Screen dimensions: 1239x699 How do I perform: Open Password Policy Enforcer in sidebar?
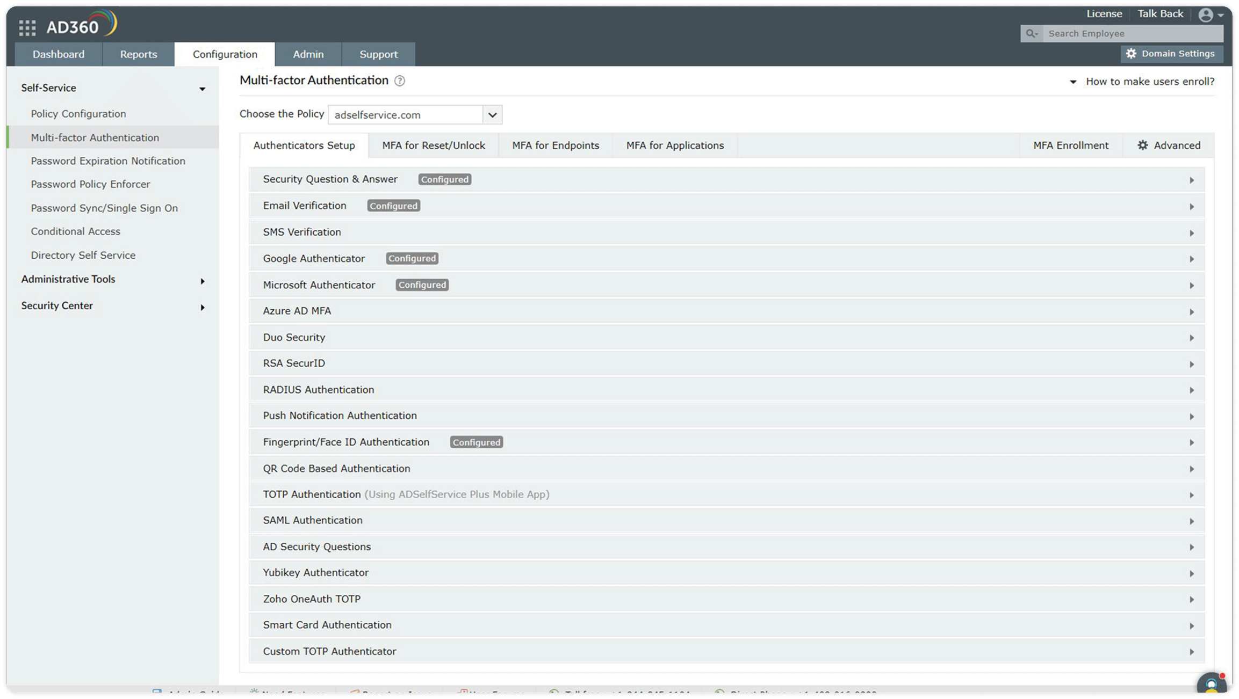coord(90,184)
